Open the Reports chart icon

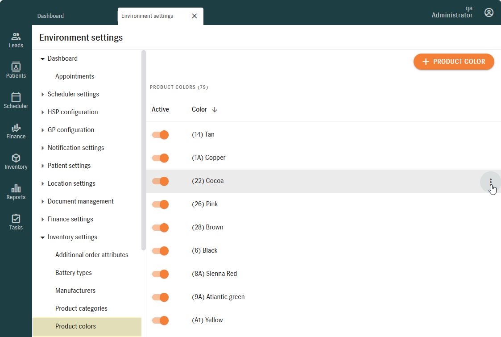tap(16, 188)
